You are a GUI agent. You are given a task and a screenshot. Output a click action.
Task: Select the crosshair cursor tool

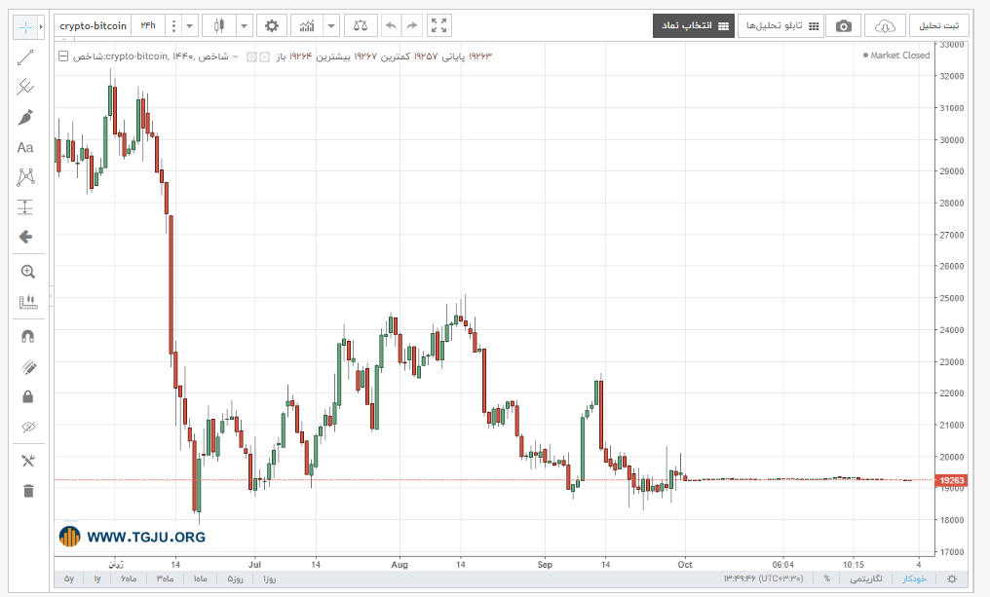(25, 26)
